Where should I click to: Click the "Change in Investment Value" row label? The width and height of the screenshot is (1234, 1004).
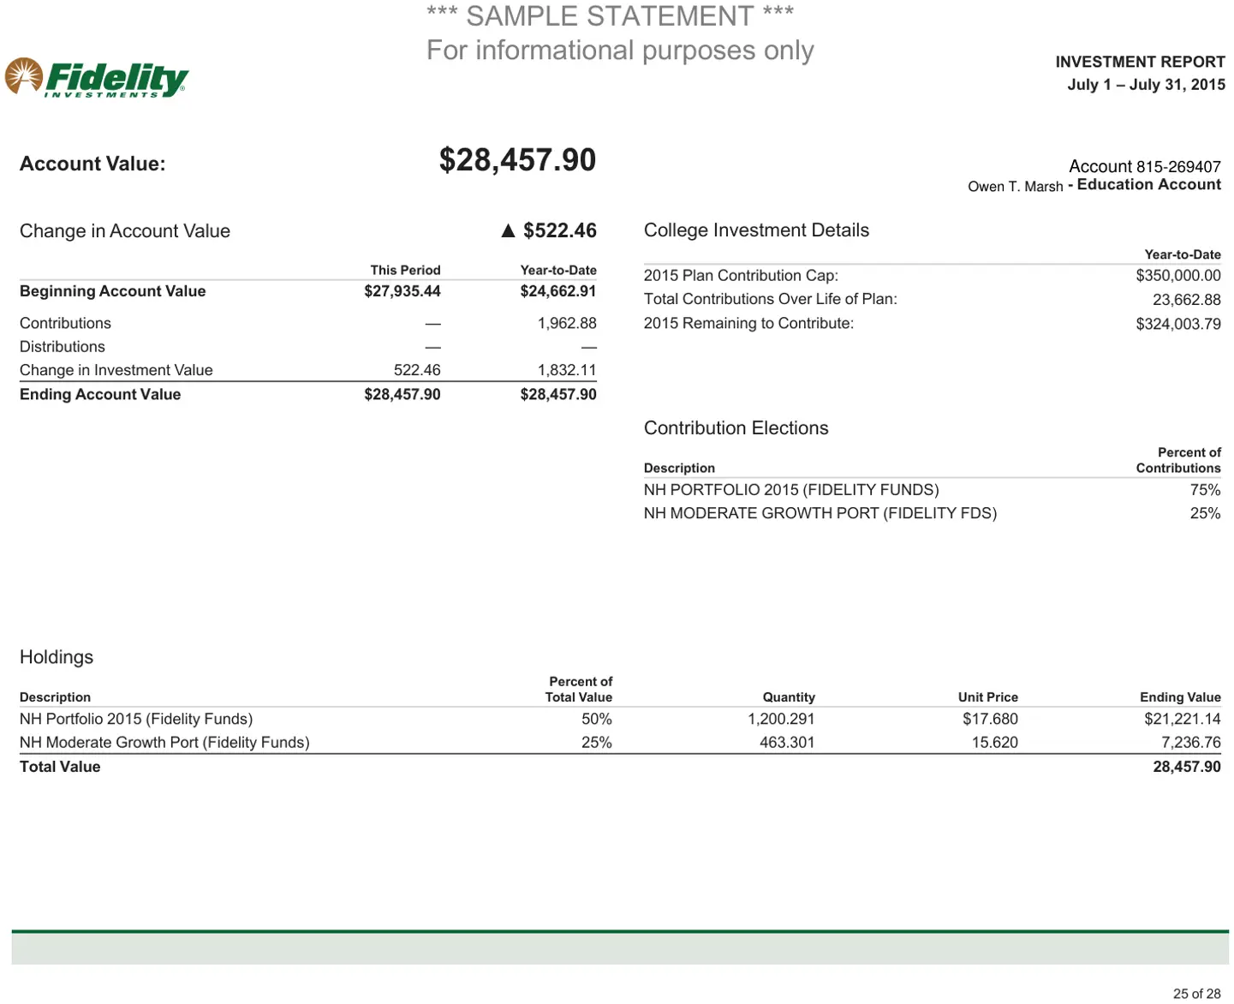pos(116,370)
